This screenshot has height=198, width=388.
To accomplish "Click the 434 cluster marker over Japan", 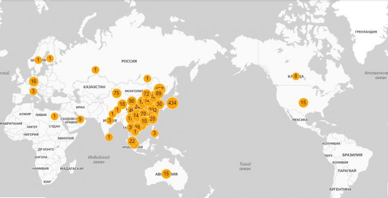I will click(x=172, y=103).
